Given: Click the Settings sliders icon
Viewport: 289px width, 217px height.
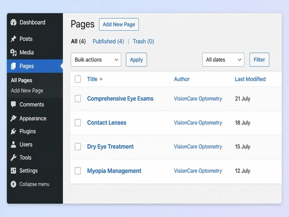Looking at the screenshot, I should [13, 170].
